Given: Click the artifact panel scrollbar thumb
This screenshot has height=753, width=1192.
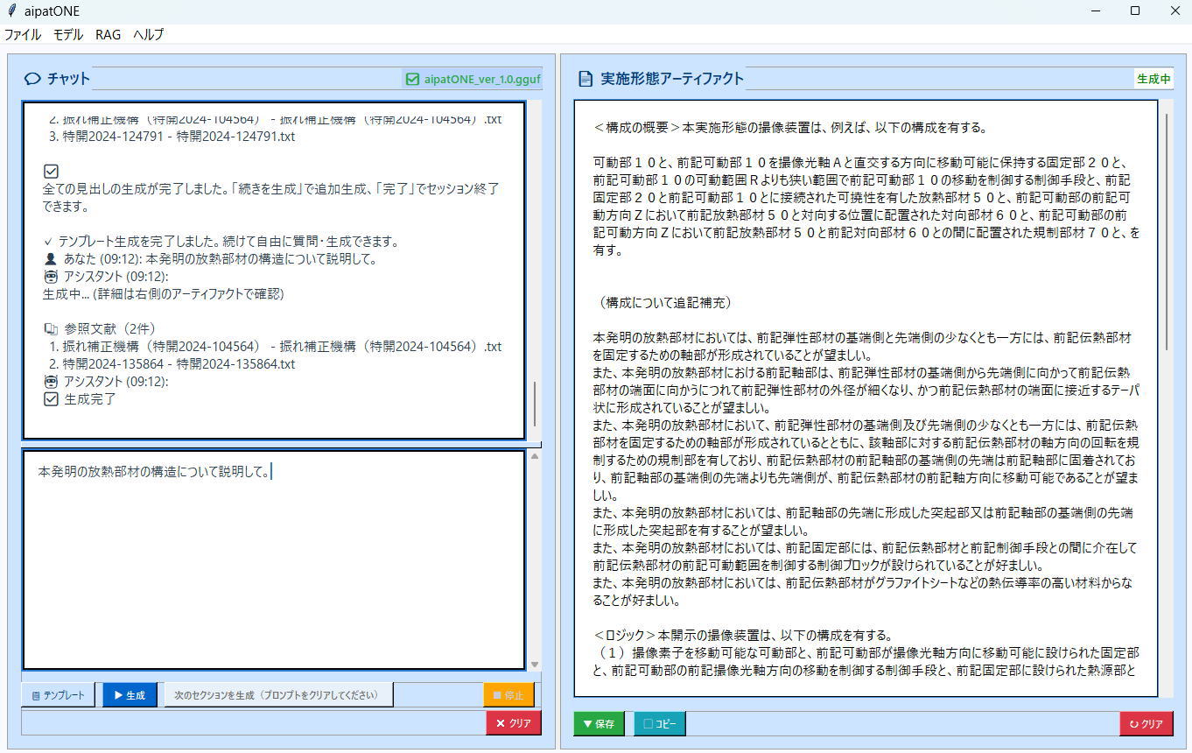Looking at the screenshot, I should (x=1165, y=232).
